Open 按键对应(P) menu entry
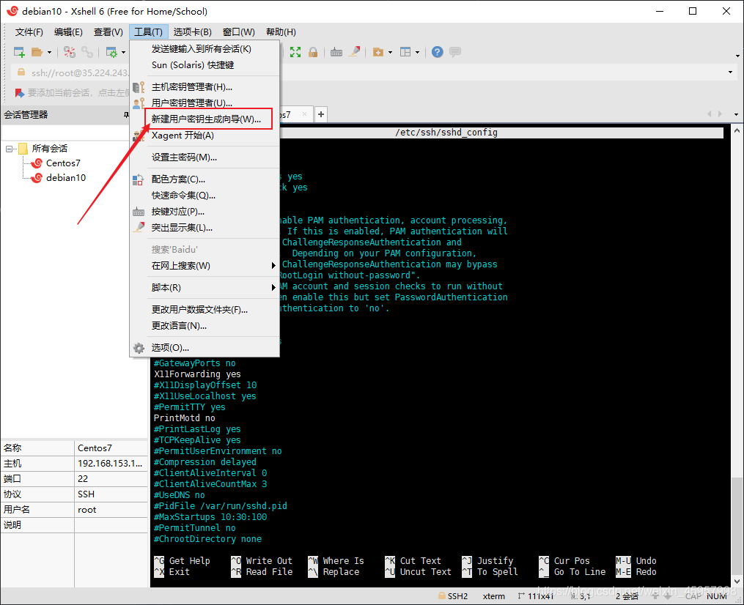Screen dimensions: 744x605 (x=205, y=212)
